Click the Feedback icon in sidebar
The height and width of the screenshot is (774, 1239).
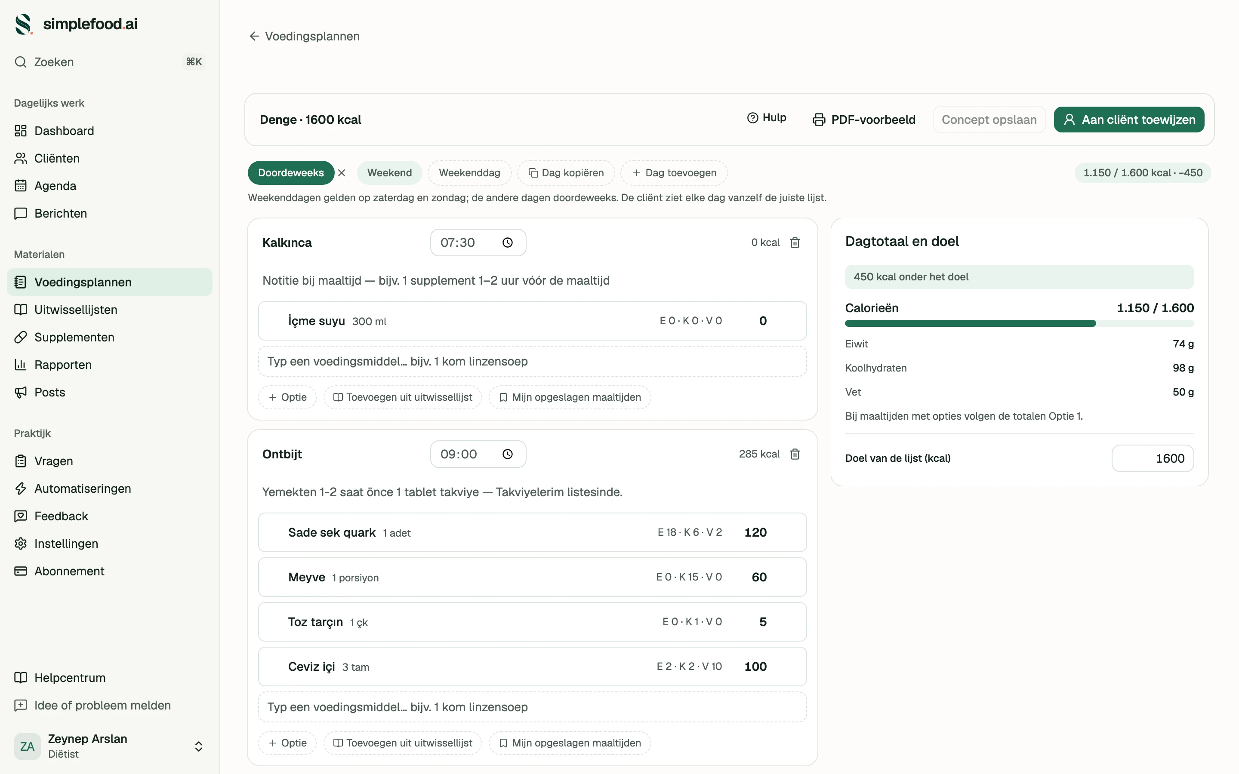click(x=21, y=516)
